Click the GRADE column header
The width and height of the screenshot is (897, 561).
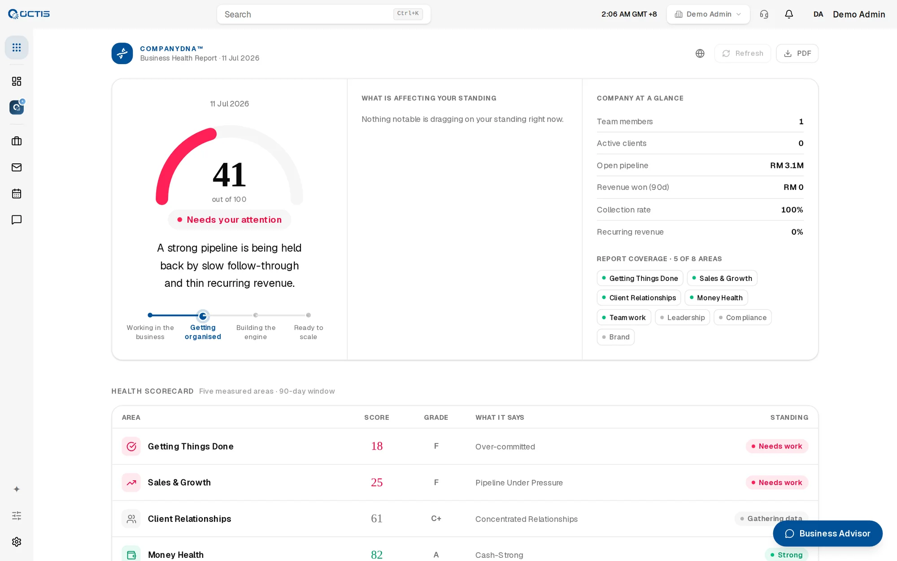(436, 417)
